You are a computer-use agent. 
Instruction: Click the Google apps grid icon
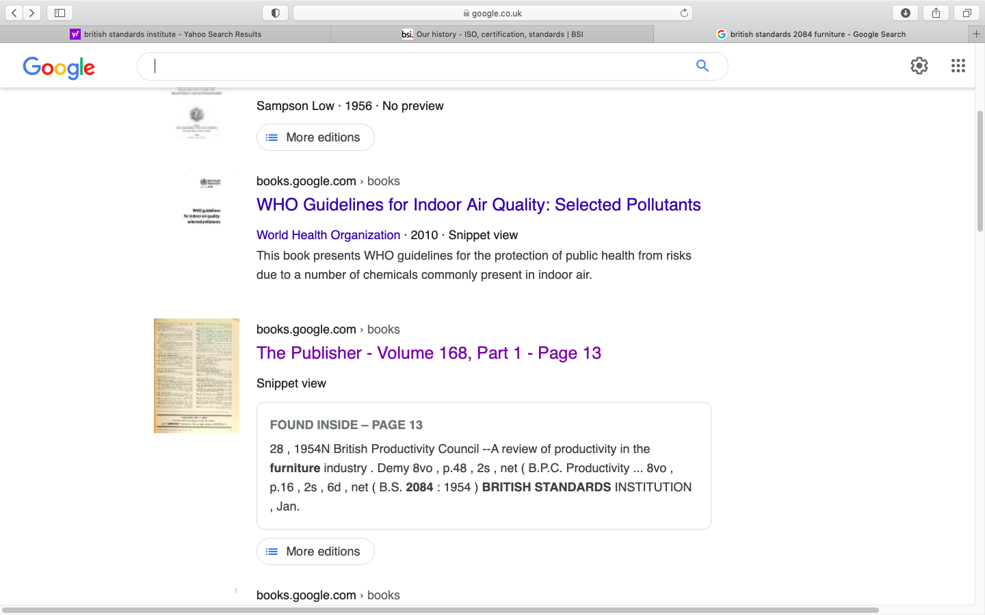point(958,66)
